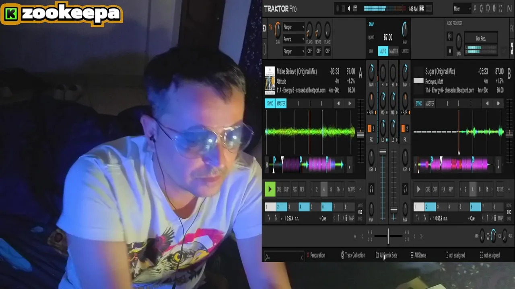
Task: Collapse deck B advanced panel chevron
Action: 509,189
